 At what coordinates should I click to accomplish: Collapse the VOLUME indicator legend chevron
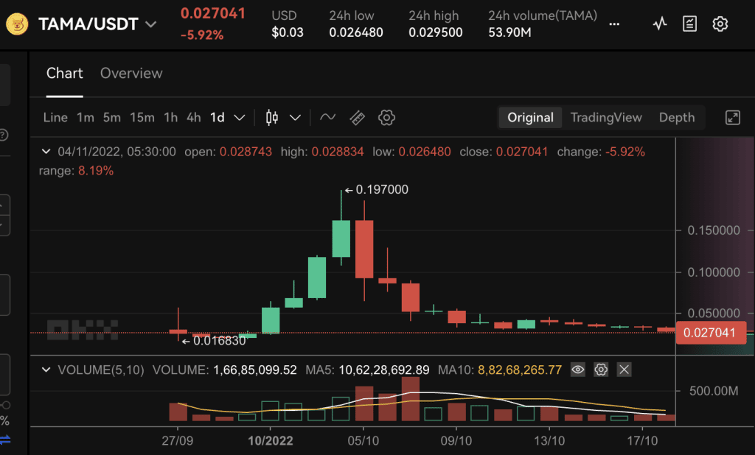pos(47,370)
